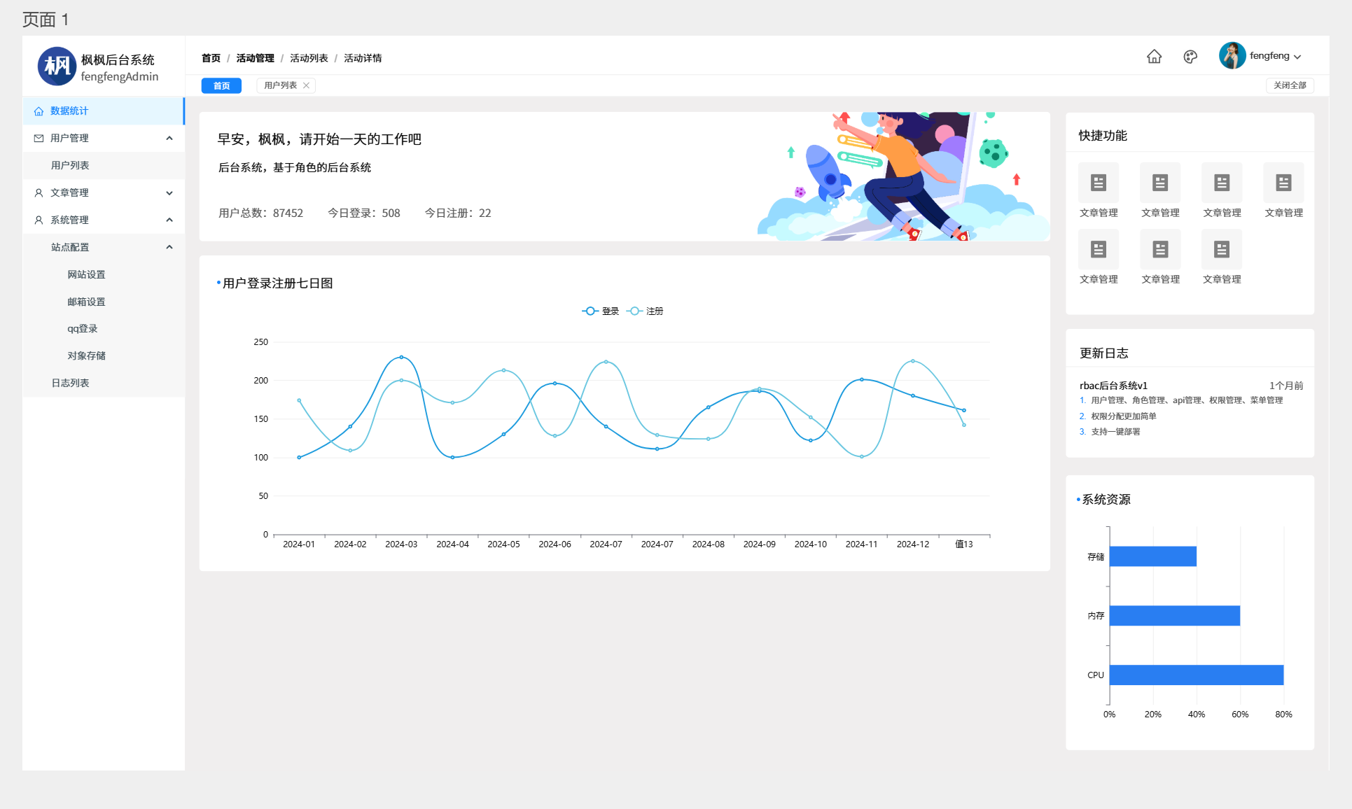The width and height of the screenshot is (1352, 809).
Task: Switch to the 首页 tab
Action: click(221, 85)
